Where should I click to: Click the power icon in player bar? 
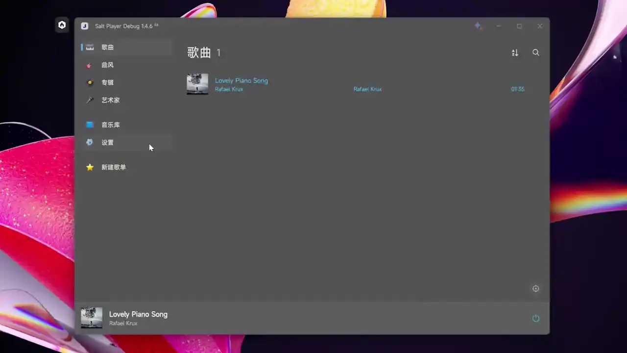535,318
